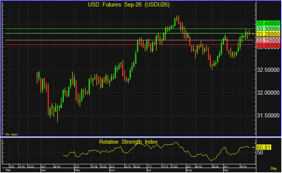Click the 3/23 date label
Screen dimensions: 282x173
click(31, 166)
